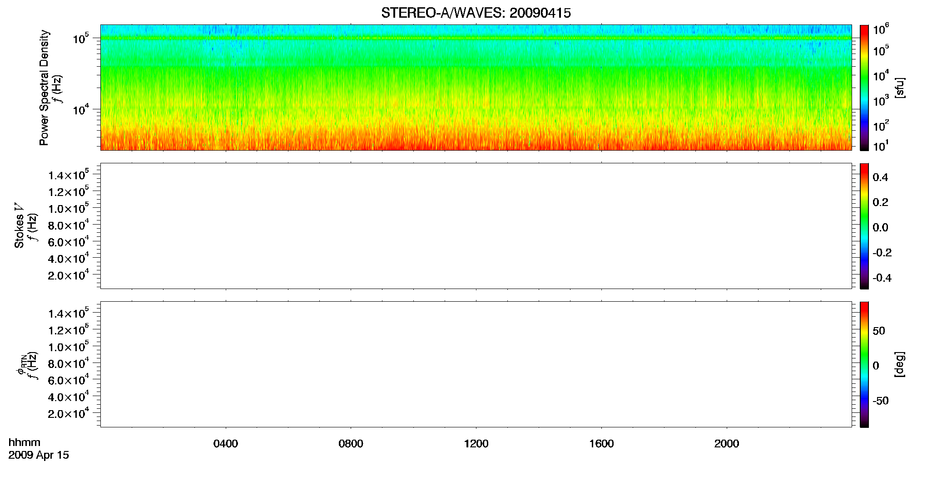Click the 0800 time axis label
This screenshot has width=952, height=490.
click(351, 444)
